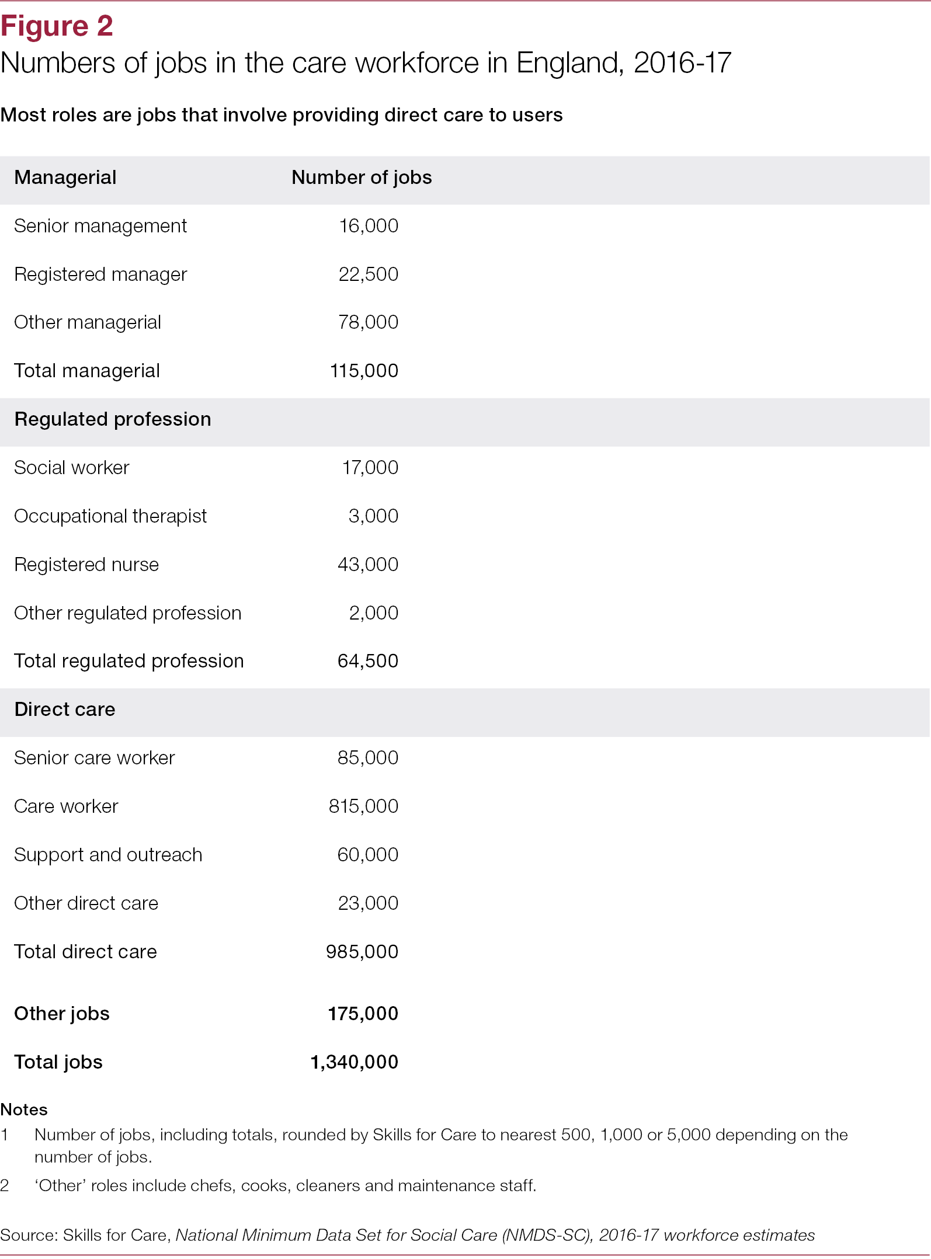Click the Total managerial figure 115,000
The width and height of the screenshot is (931, 1259).
pyautogui.click(x=364, y=371)
